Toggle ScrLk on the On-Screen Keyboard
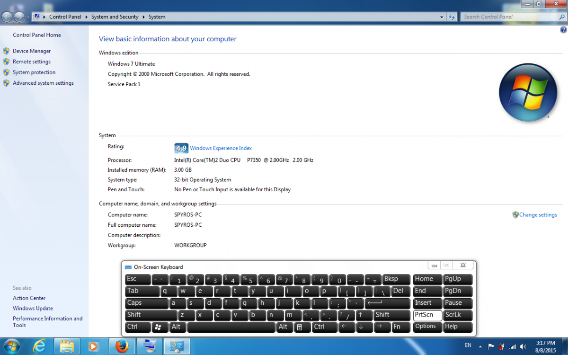568x355 pixels. (458, 315)
